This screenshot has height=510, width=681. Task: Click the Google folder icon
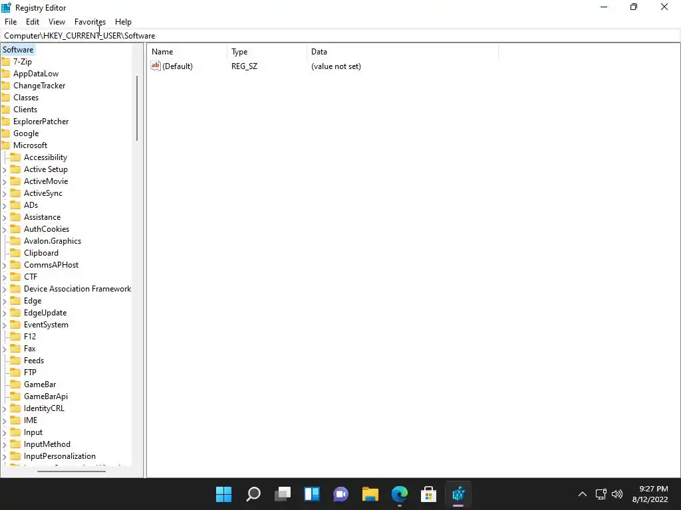coord(5,133)
